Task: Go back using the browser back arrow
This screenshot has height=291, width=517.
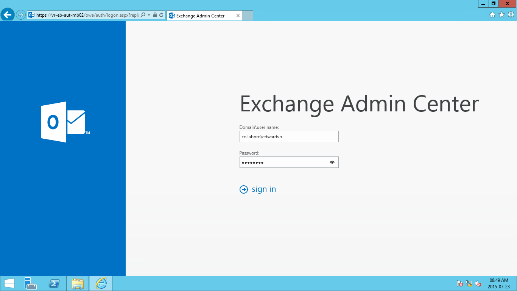Action: point(8,15)
